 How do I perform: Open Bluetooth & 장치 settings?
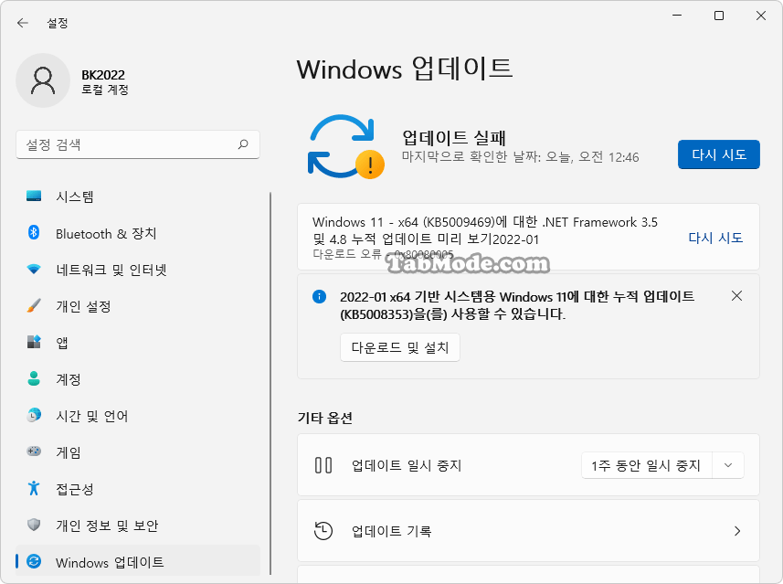[x=138, y=233]
